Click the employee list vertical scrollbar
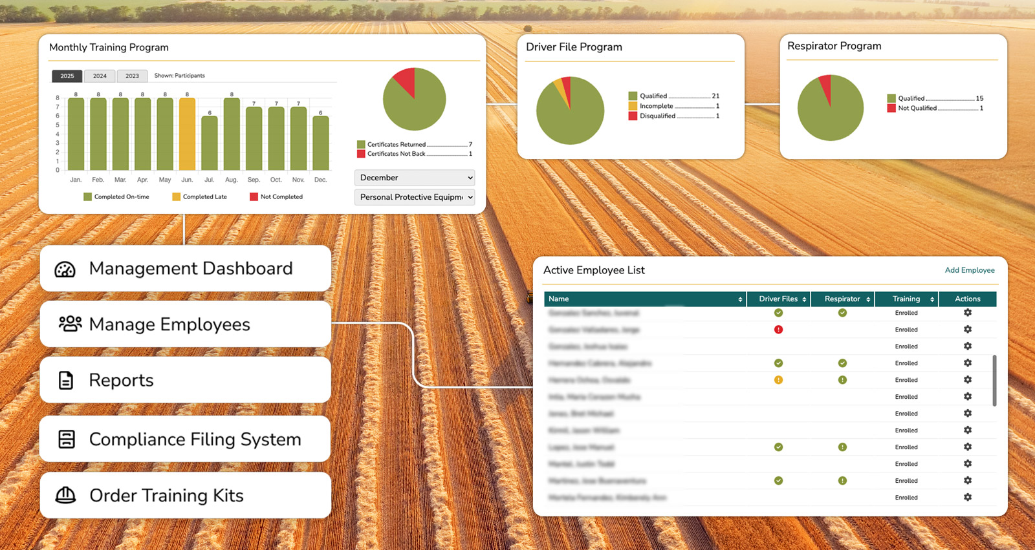This screenshot has height=550, width=1035. coord(994,380)
